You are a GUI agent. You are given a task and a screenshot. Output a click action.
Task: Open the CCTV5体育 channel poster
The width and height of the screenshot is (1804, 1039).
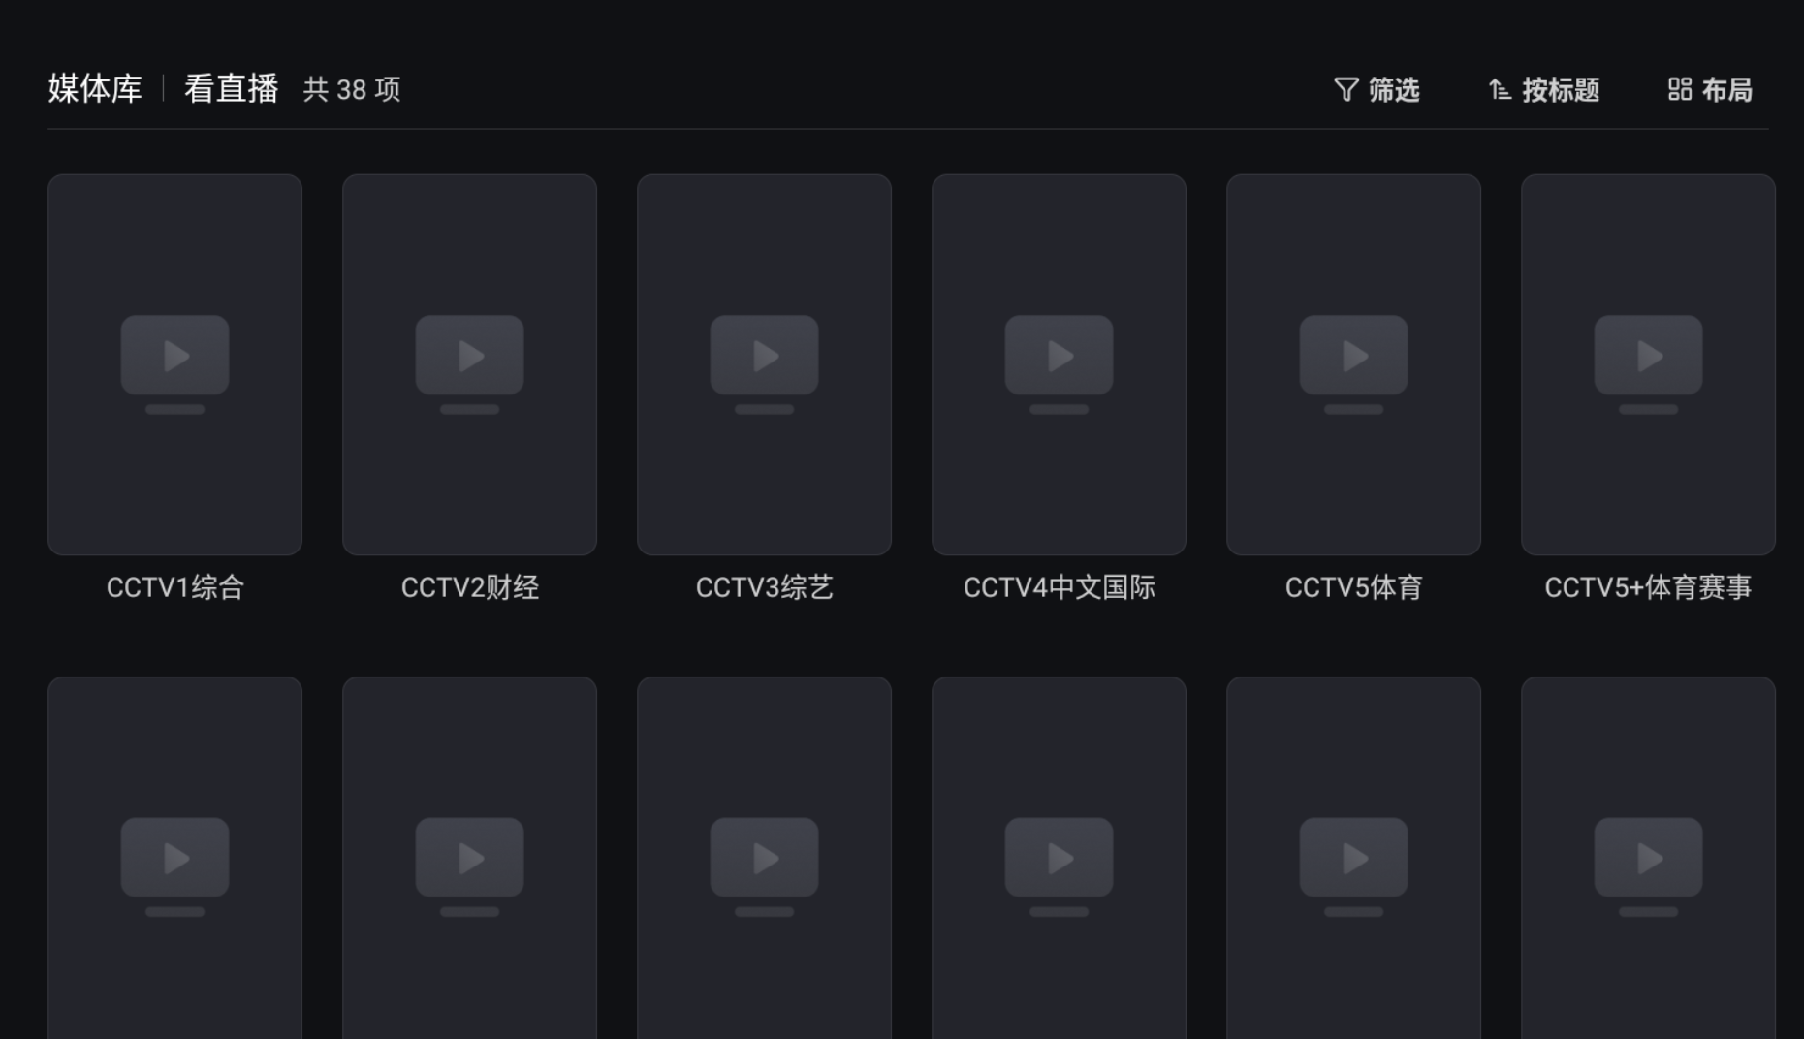tap(1353, 364)
